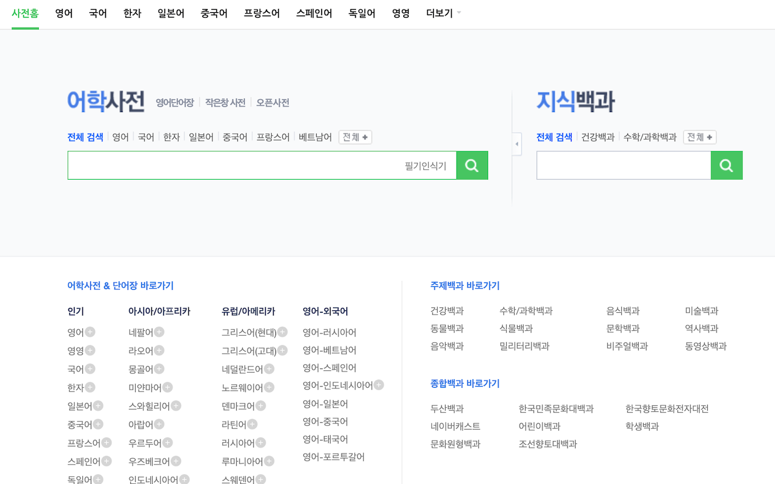The image size is (775, 484).
Task: Click plus icon next to 러시아어
Action: click(x=261, y=442)
